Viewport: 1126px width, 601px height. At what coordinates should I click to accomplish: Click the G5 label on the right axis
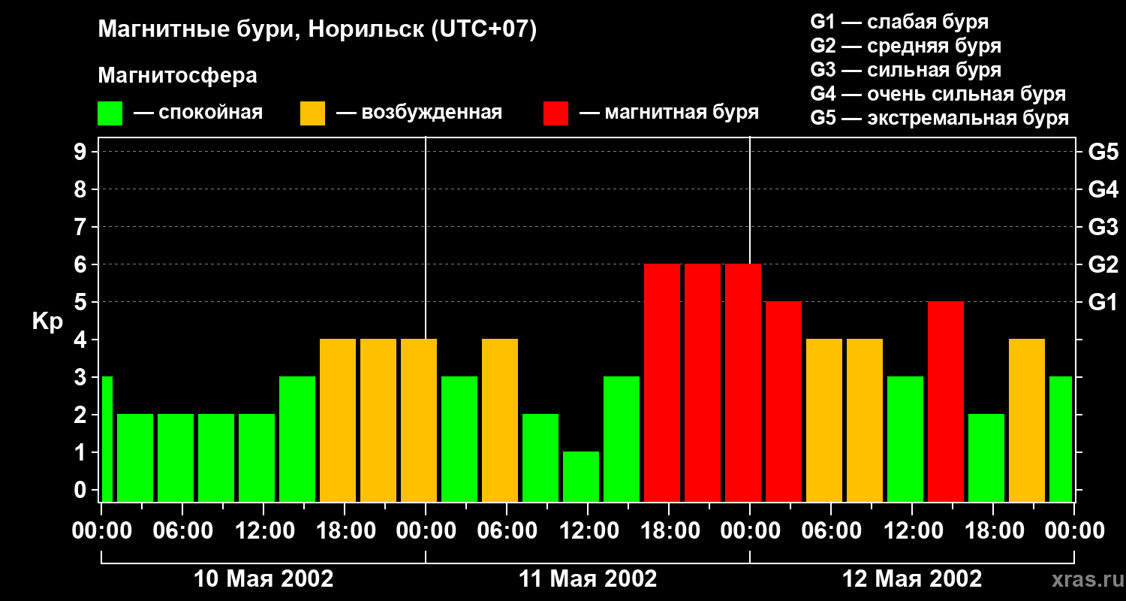click(1103, 152)
